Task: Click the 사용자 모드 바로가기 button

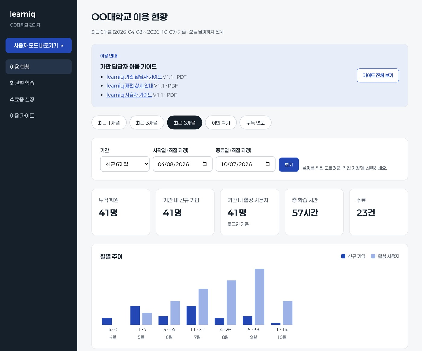Action: (39, 45)
